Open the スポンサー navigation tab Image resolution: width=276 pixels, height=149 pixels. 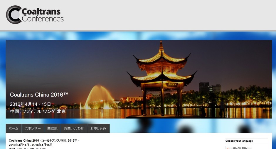33,128
